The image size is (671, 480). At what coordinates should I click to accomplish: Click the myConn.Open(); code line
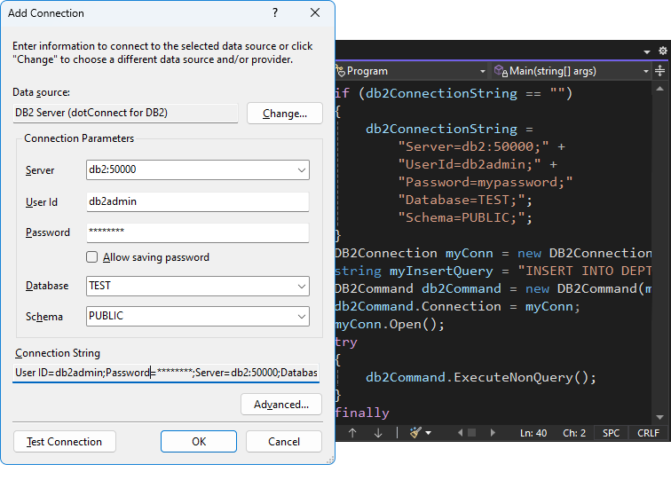pos(390,324)
